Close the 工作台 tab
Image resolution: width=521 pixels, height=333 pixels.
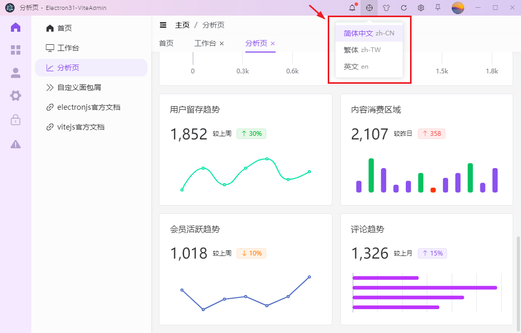tap(221, 44)
